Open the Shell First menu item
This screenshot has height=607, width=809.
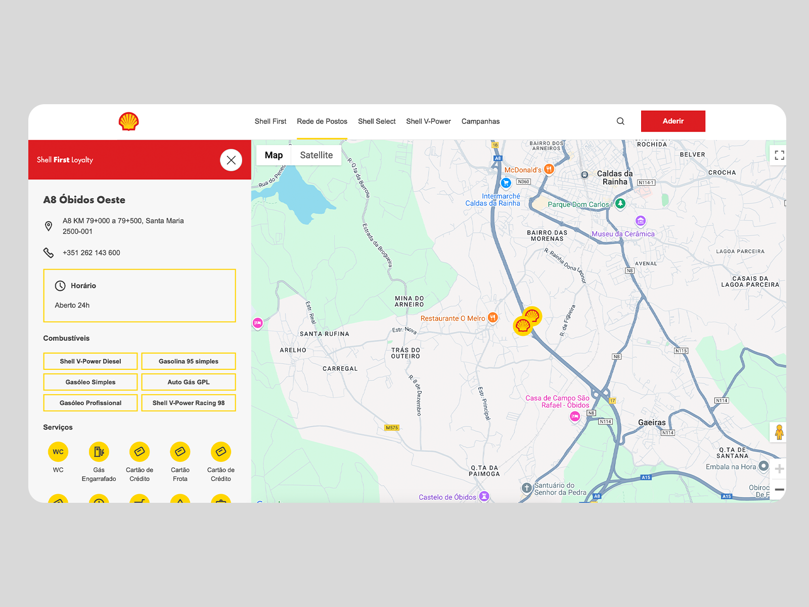[271, 121]
